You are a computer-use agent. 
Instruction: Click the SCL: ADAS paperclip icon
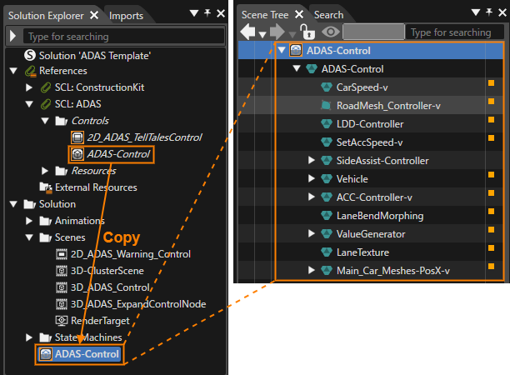(x=46, y=104)
